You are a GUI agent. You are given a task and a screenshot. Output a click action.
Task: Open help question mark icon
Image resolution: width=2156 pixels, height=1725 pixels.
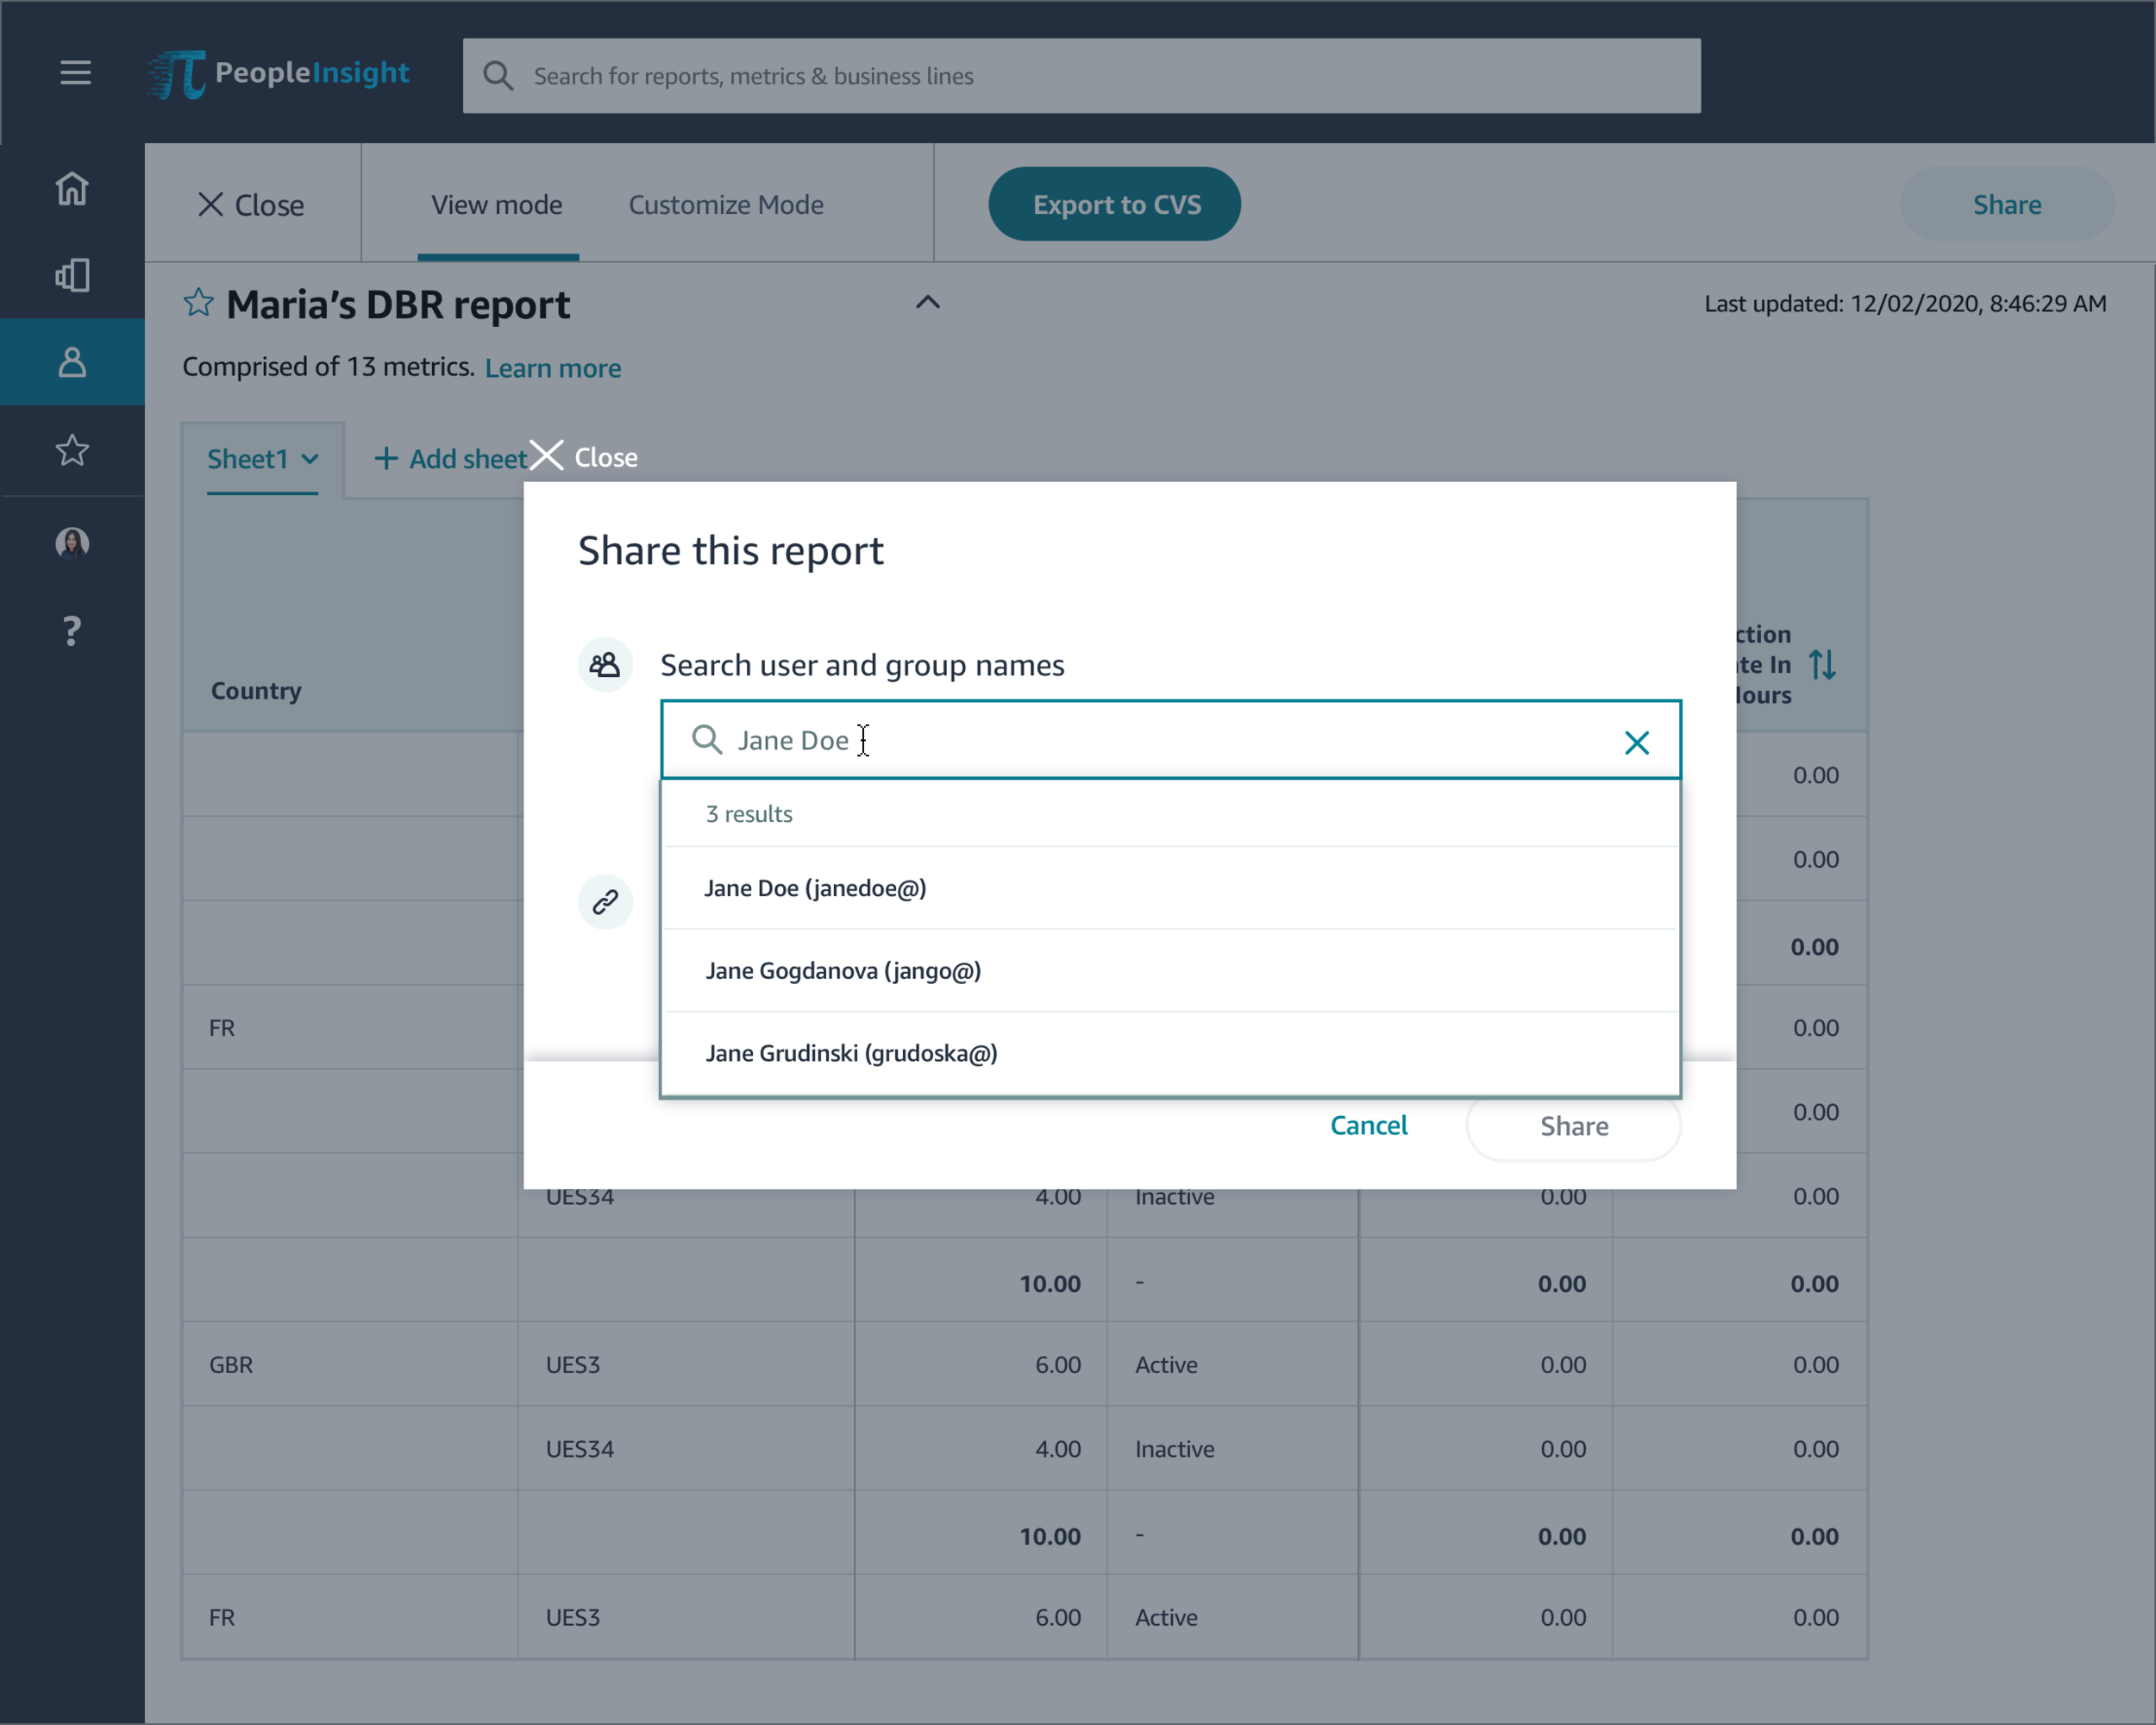72,631
